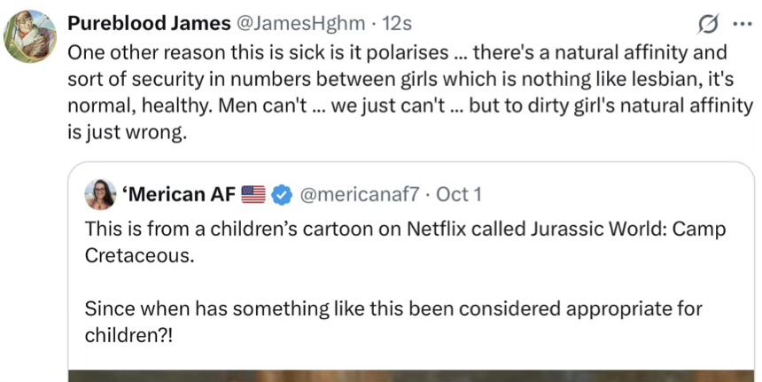This screenshot has width=762, height=382.
Task: Click the Oct 1 date
Action: [x=458, y=192]
